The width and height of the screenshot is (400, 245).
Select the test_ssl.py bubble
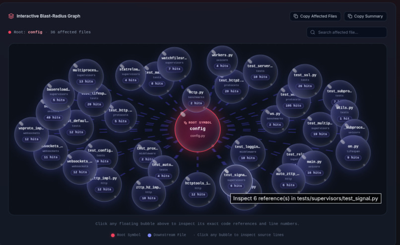[x=305, y=81]
